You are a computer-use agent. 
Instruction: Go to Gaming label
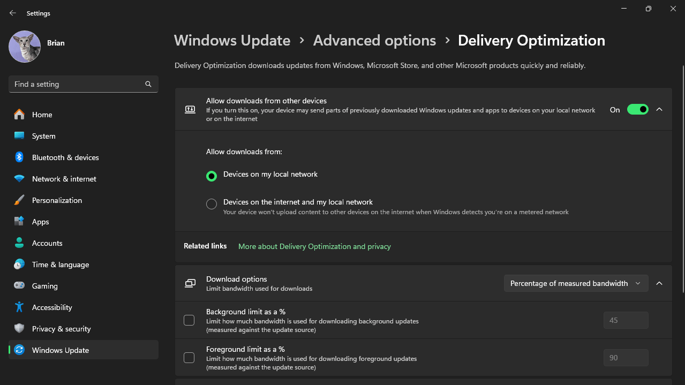[x=44, y=286]
